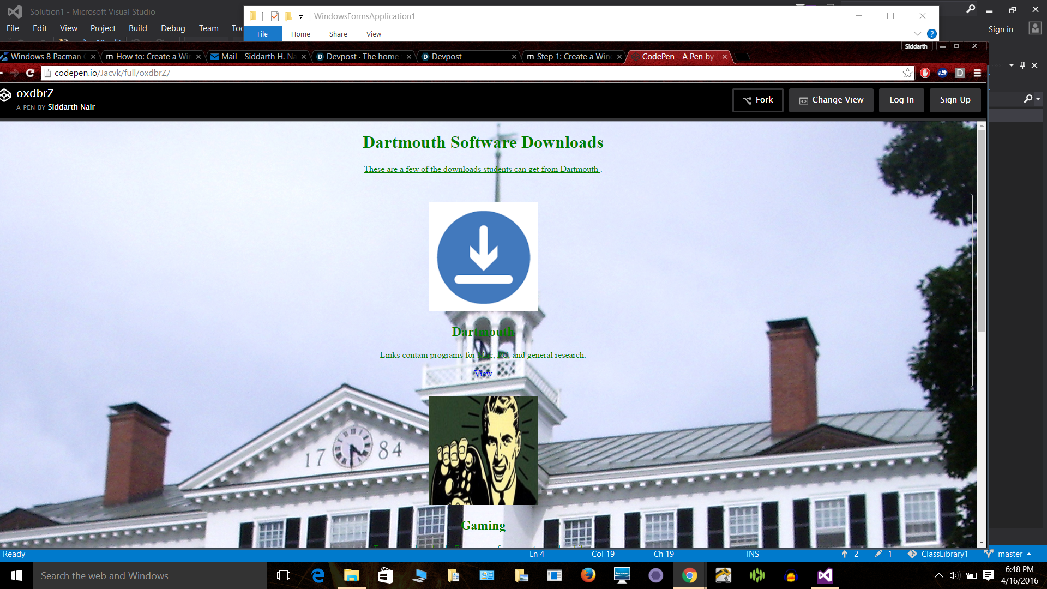1047x589 pixels.
Task: Follow the View link under Dartmouth
Action: [483, 374]
